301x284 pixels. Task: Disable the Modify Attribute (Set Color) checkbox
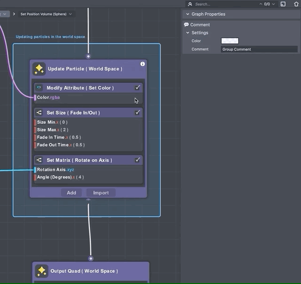pyautogui.click(x=137, y=88)
